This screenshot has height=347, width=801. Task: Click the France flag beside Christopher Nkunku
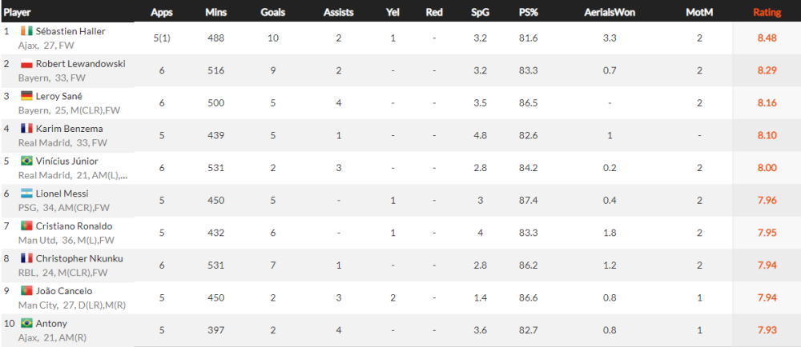pyautogui.click(x=26, y=259)
